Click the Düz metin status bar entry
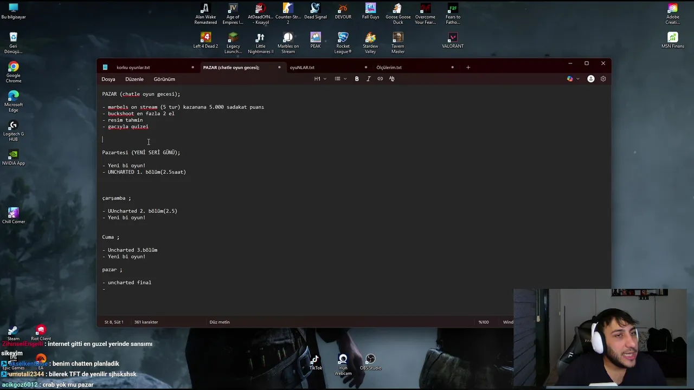Screen dimensions: 694x390 click(220, 322)
